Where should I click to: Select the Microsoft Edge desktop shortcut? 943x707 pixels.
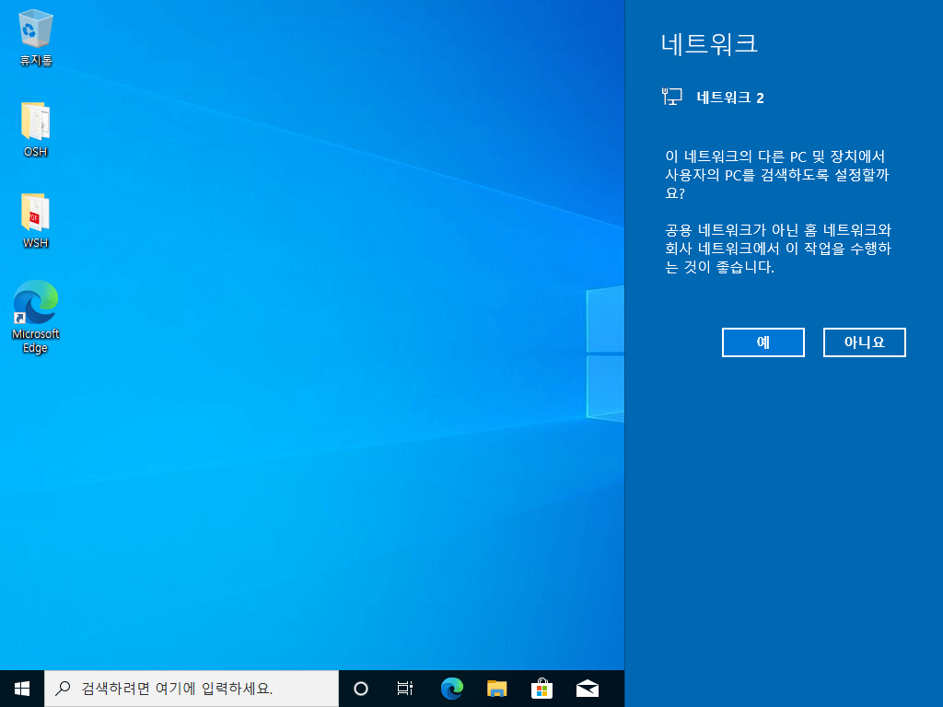pos(36,317)
